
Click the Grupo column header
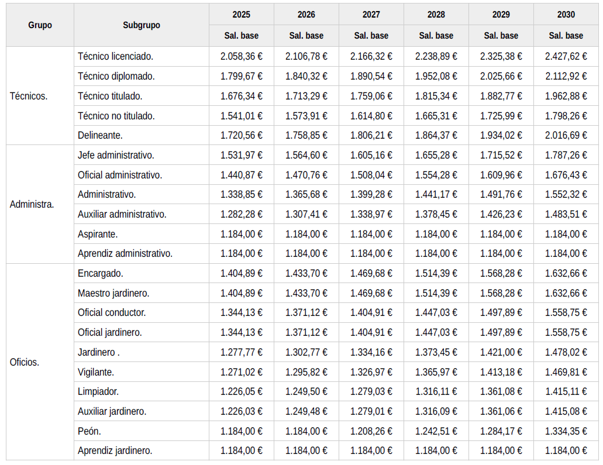click(40, 25)
